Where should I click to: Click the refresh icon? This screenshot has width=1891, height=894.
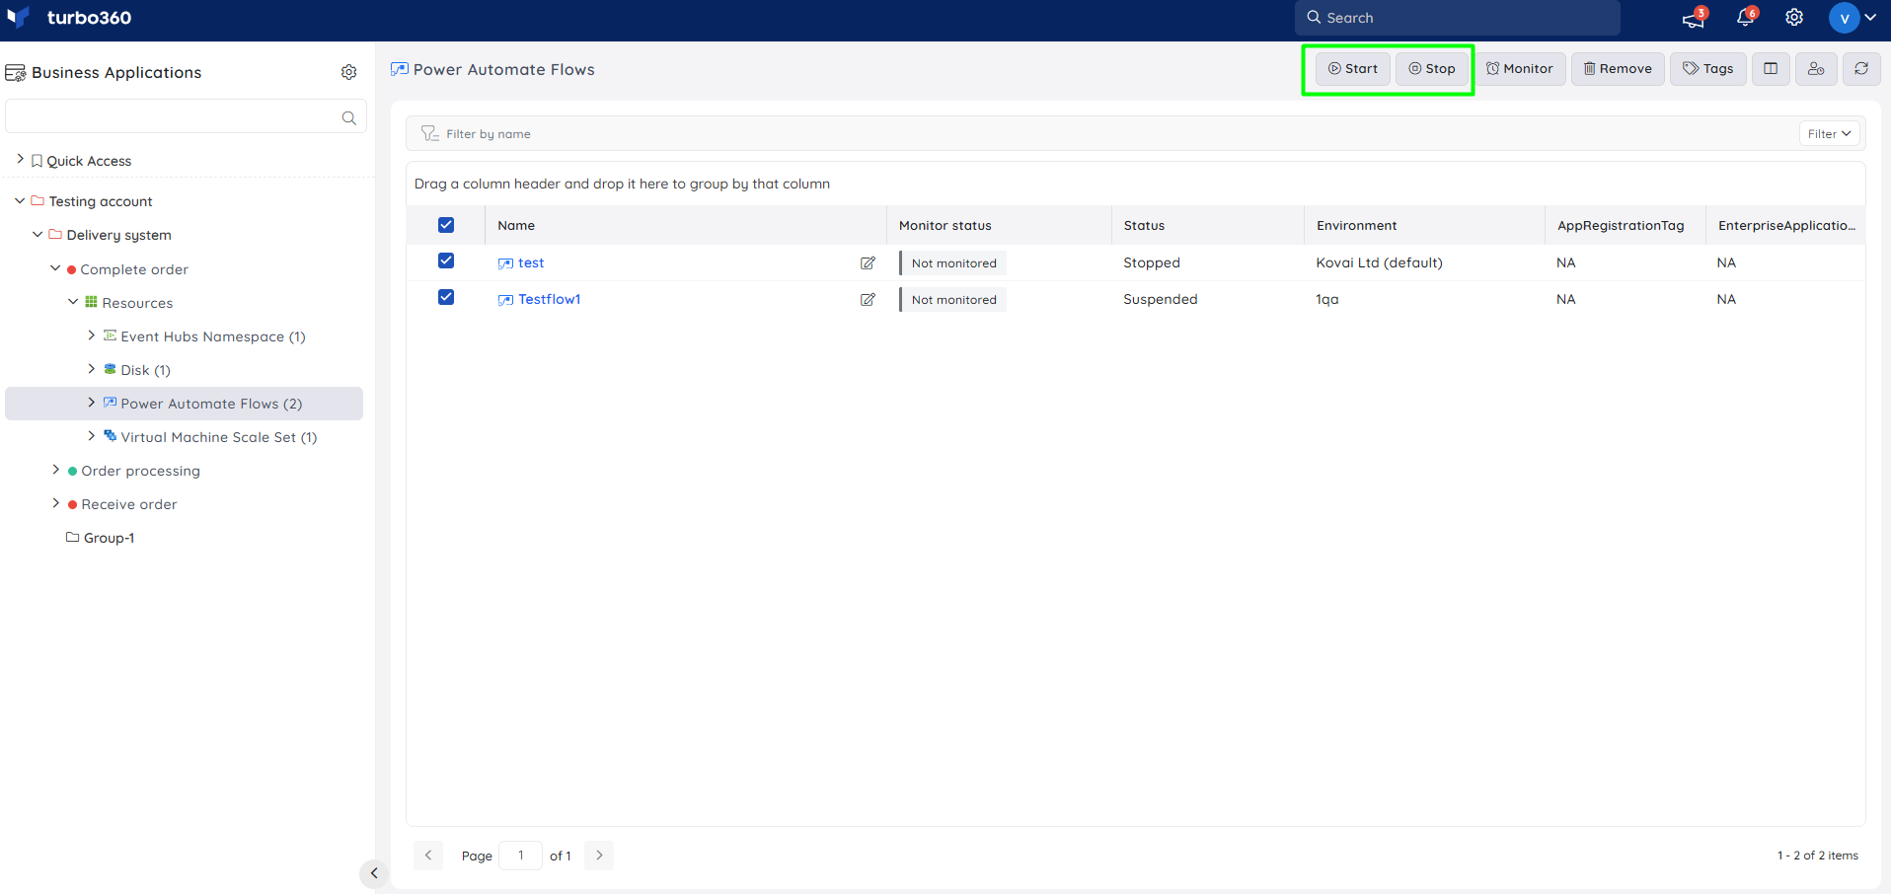[1861, 69]
